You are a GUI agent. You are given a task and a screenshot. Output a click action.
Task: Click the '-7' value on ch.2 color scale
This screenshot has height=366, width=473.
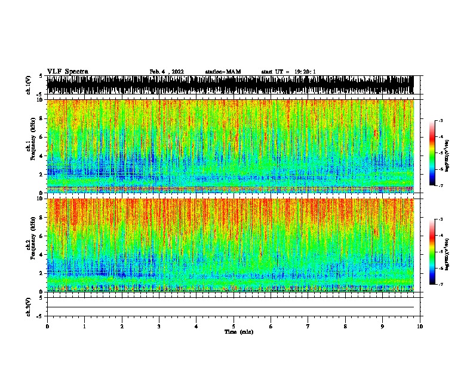click(x=441, y=285)
